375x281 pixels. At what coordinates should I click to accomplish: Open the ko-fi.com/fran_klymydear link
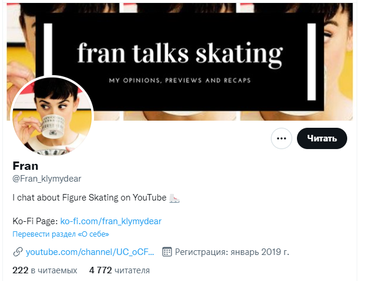[111, 221]
